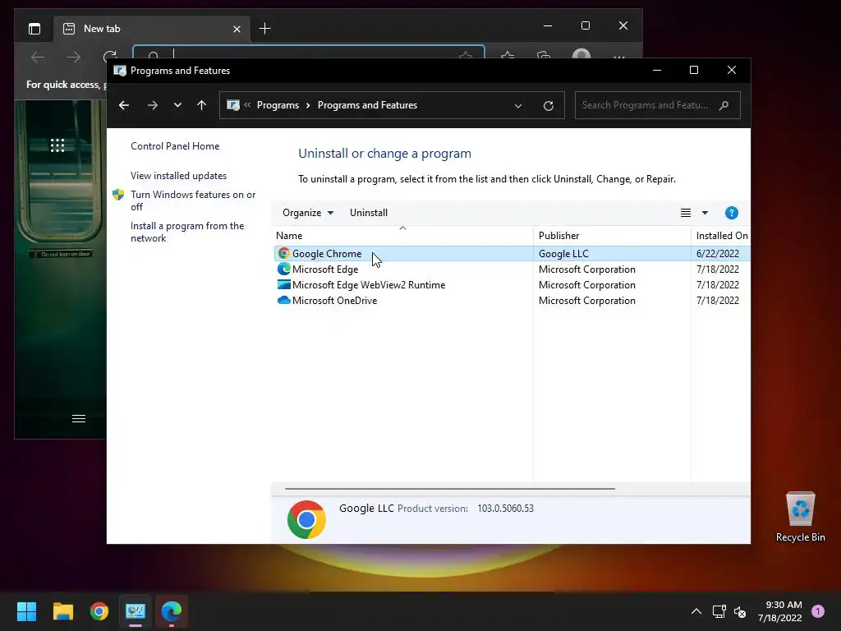Open a new tab in Edge window
The image size is (841, 631).
point(264,29)
